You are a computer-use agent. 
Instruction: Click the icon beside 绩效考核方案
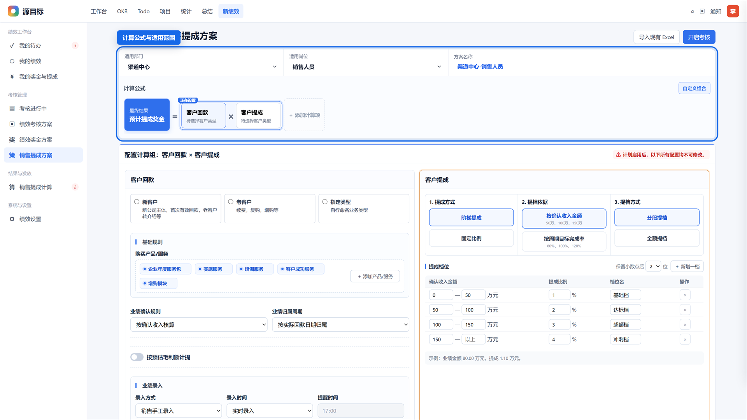click(x=12, y=124)
